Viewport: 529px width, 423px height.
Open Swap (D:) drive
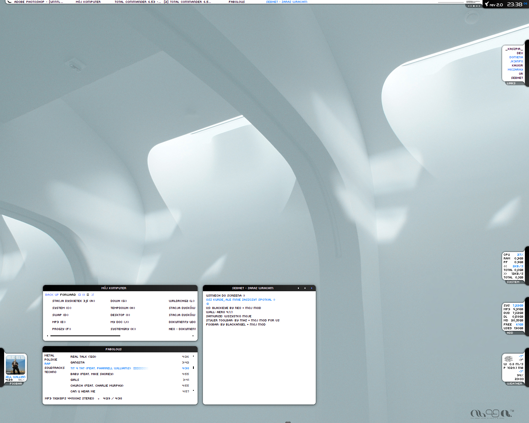click(x=60, y=315)
